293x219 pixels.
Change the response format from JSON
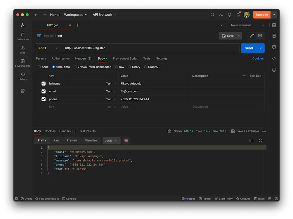[111, 140]
